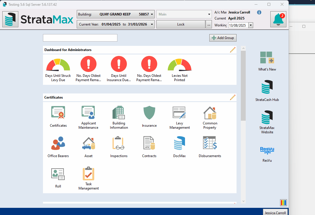Image resolution: width=315 pixels, height=215 pixels.
Task: Click the Lock button
Action: pos(181,24)
